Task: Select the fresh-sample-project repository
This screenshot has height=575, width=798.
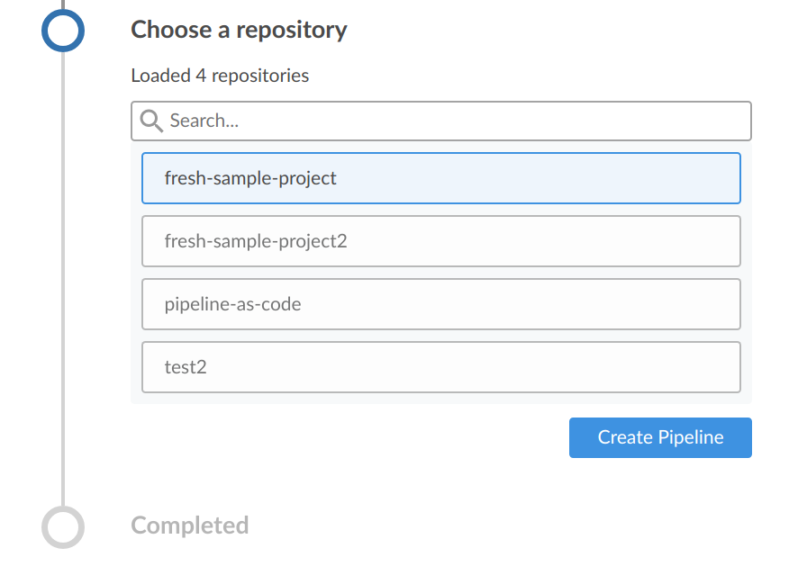Action: (250, 178)
